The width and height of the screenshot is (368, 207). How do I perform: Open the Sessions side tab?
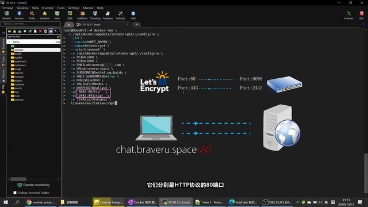(3, 46)
